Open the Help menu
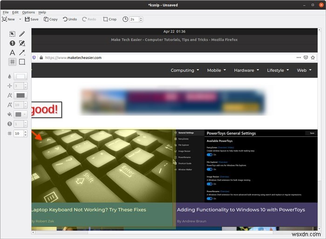 [x=42, y=12]
